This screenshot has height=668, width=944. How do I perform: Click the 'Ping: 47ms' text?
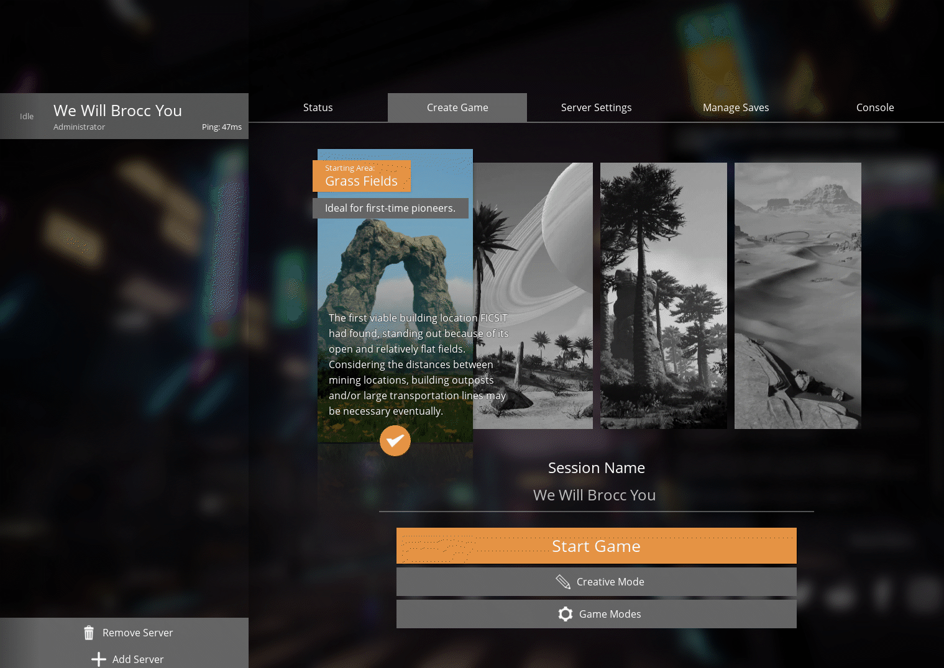[x=222, y=127]
